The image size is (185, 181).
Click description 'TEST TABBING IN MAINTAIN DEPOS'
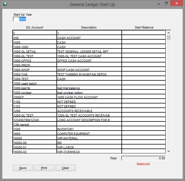pyautogui.click(x=89, y=74)
